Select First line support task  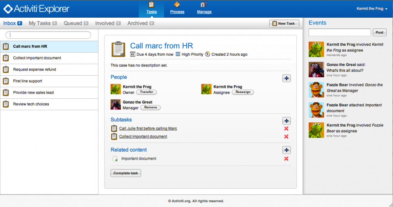pyautogui.click(x=49, y=81)
